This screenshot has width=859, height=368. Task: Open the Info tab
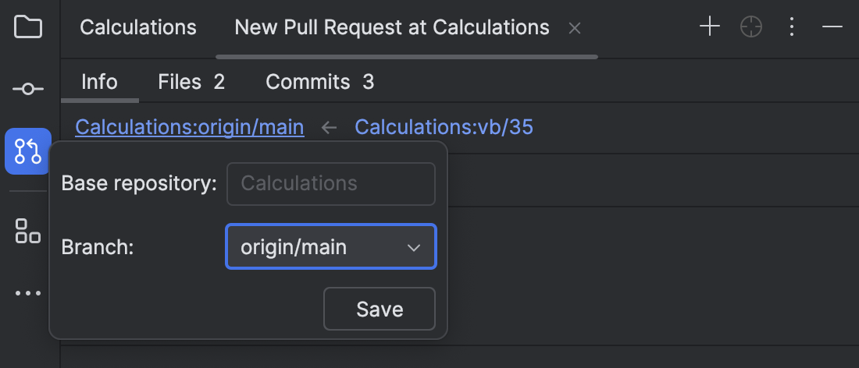[x=100, y=82]
